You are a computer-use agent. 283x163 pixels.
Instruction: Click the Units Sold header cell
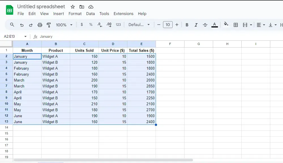click(x=84, y=51)
